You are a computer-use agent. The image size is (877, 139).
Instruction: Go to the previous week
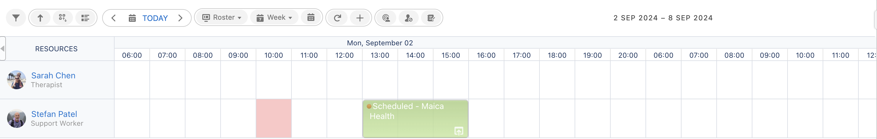pyautogui.click(x=114, y=18)
